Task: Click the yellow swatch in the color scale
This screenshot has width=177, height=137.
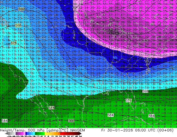Action: click(x=46, y=134)
